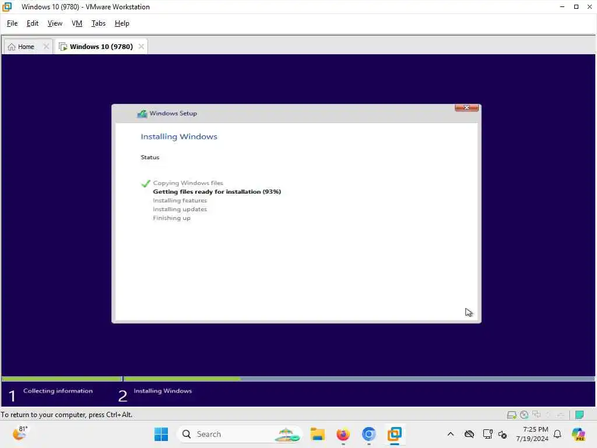Click the Home tab house icon
This screenshot has height=448, width=597.
(x=12, y=47)
